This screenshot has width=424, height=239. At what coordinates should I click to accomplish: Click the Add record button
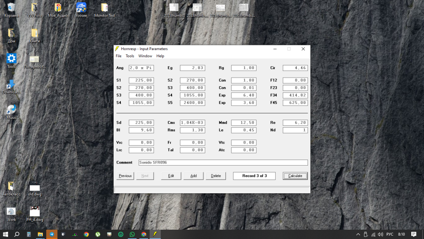click(193, 176)
